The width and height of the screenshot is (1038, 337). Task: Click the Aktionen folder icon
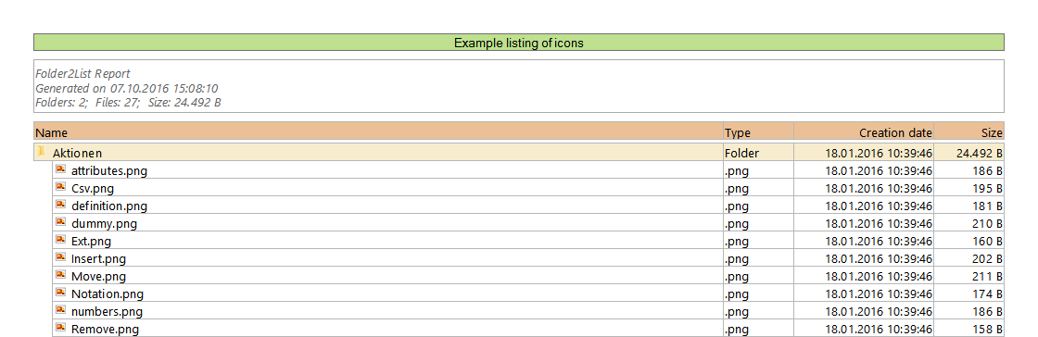(41, 152)
